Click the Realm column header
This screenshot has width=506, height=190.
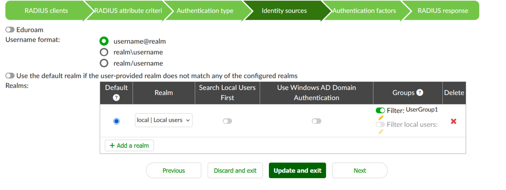pos(163,93)
